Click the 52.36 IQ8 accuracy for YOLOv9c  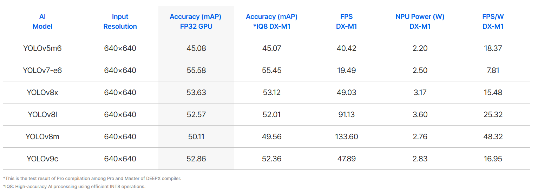[271, 159]
